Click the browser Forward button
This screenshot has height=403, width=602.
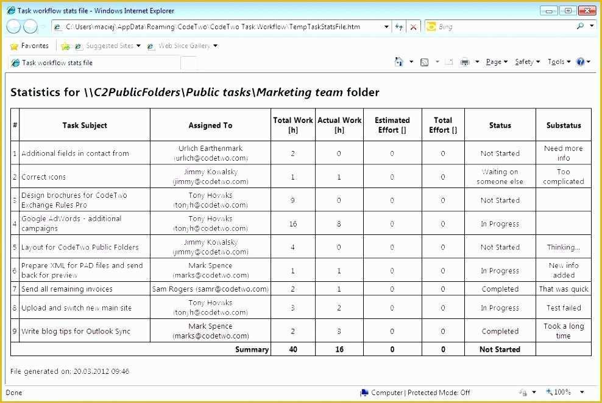pyautogui.click(x=30, y=26)
